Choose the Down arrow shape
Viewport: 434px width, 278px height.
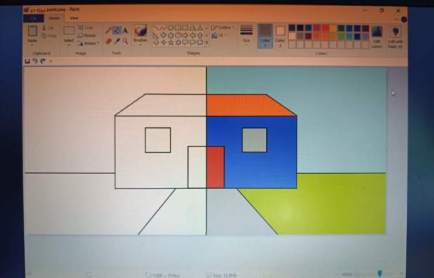coord(156,42)
